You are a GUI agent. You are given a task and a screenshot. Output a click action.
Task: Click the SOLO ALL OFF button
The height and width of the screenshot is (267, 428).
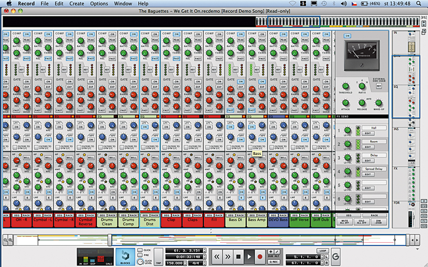tap(362, 222)
